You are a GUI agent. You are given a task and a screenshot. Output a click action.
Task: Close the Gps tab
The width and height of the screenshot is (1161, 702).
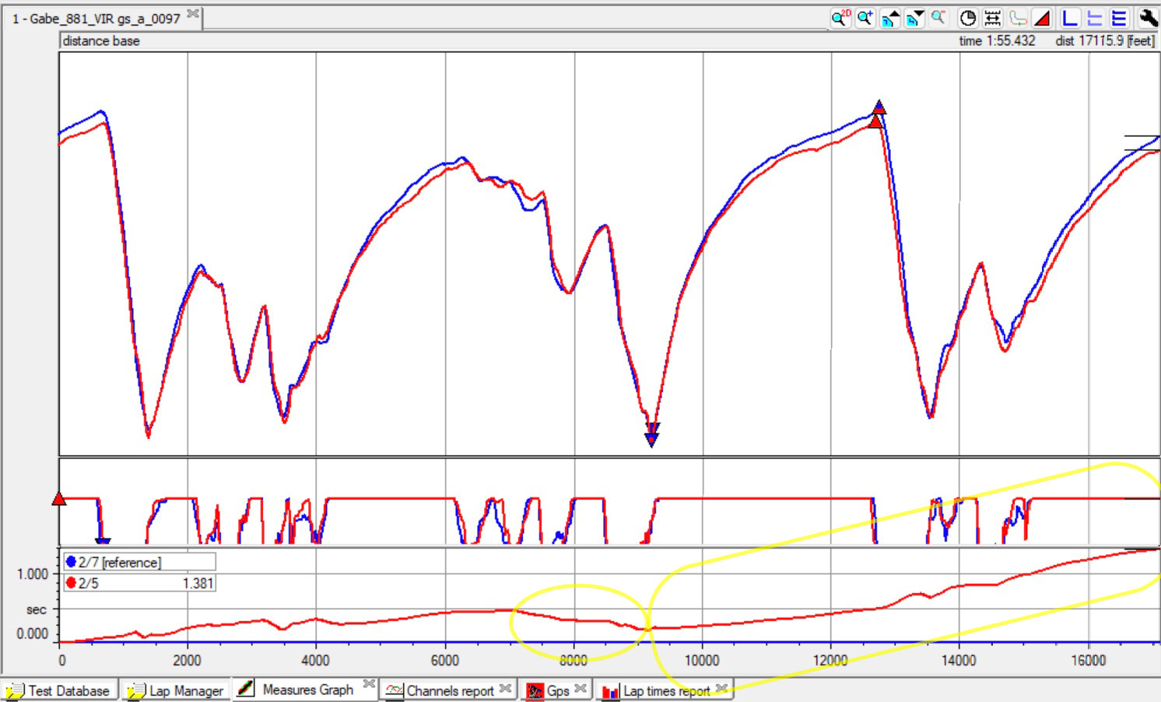click(580, 688)
